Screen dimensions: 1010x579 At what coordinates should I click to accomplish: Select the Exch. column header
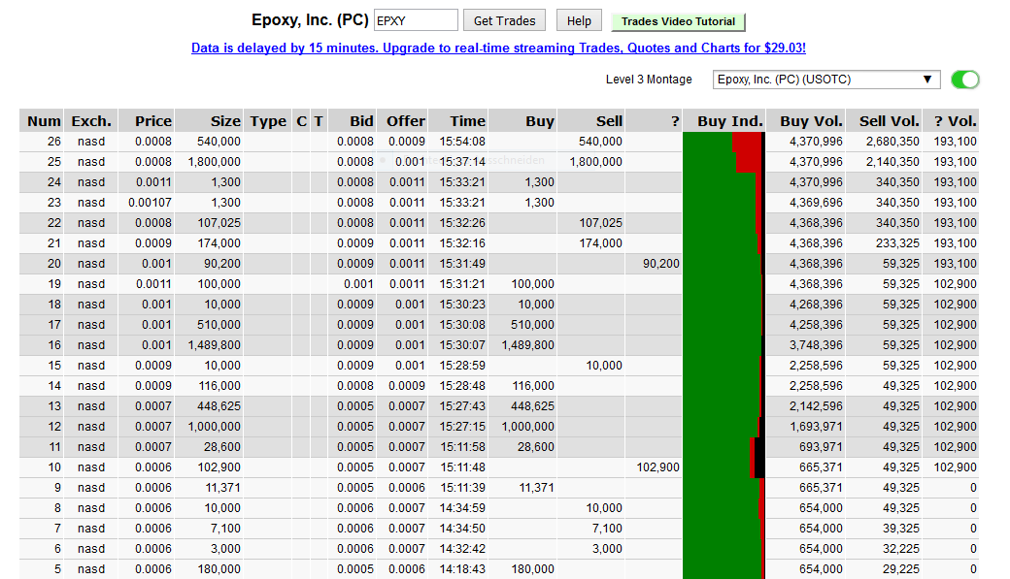point(91,121)
